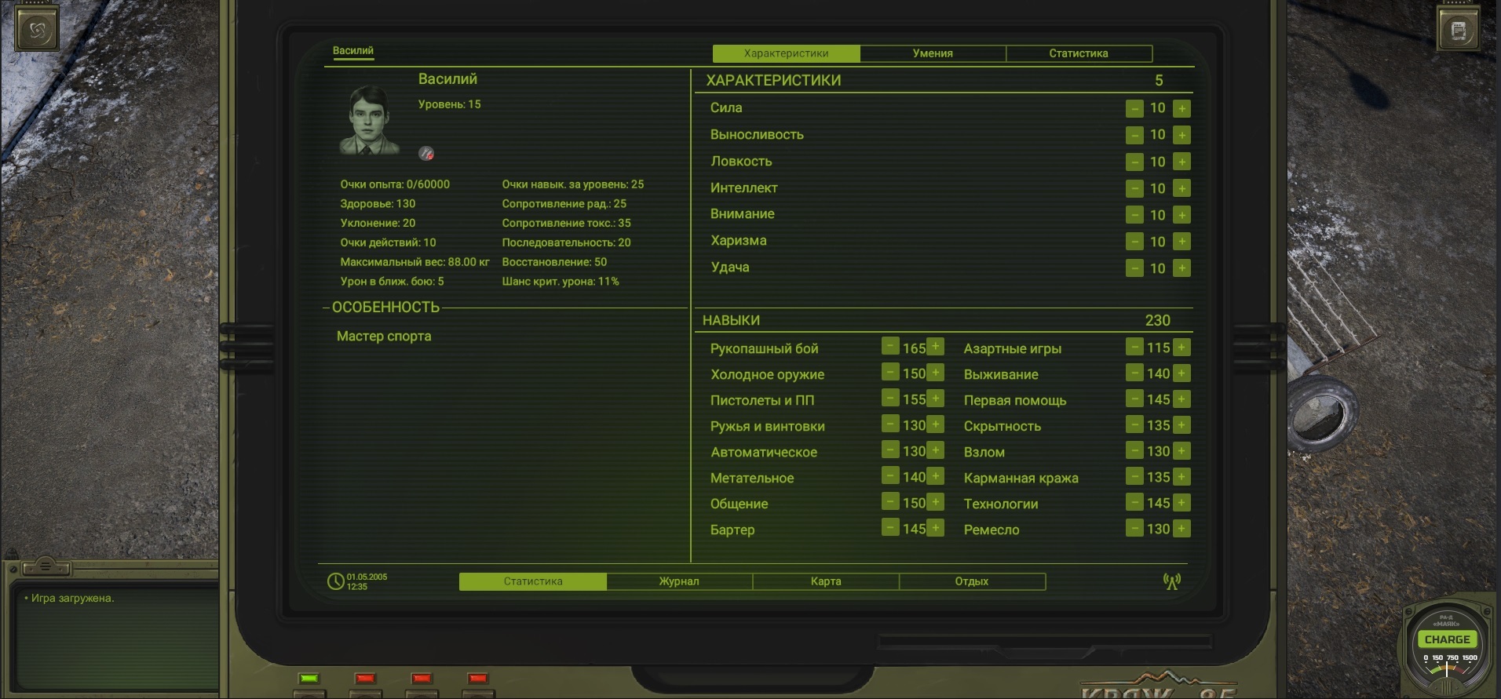Increase Сила with the plus button
This screenshot has width=1501, height=699.
pos(1181,108)
